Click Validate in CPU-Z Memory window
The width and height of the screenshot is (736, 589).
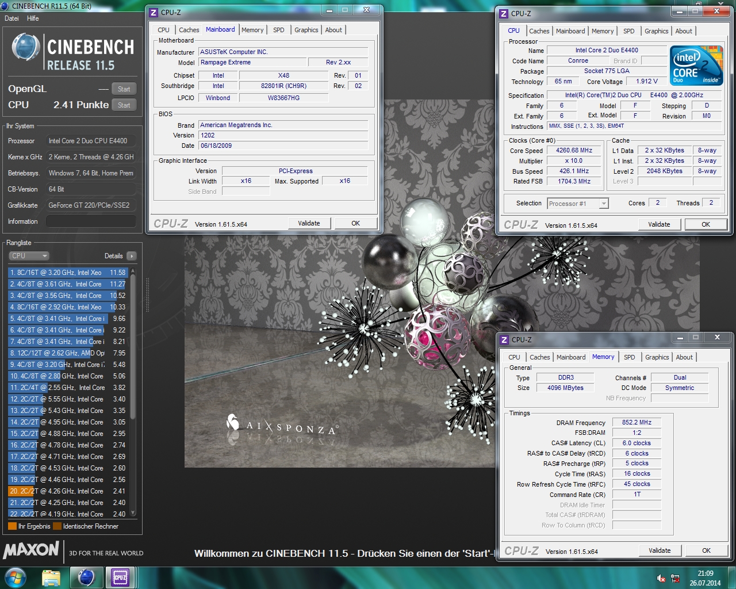pos(660,550)
